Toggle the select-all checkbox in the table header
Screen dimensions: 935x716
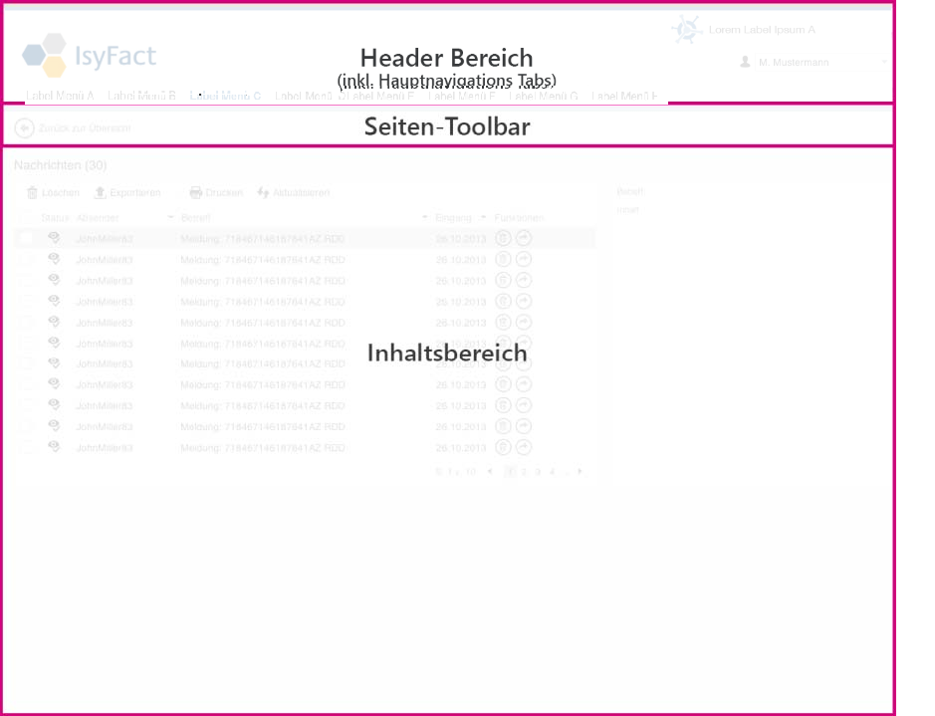tap(24, 217)
